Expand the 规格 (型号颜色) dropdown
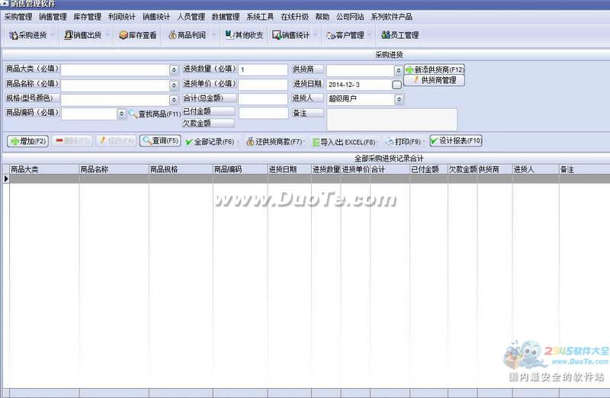 [x=174, y=99]
